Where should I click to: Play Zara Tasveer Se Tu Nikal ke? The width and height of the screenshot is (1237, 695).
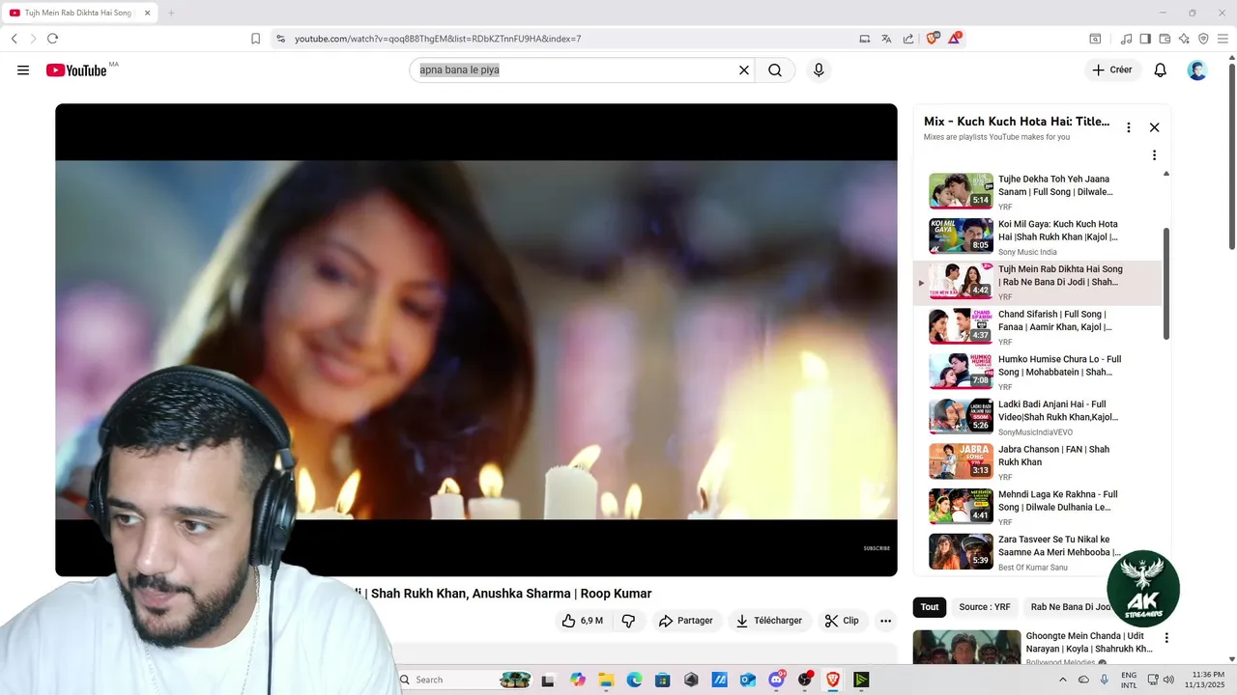[x=1037, y=553]
